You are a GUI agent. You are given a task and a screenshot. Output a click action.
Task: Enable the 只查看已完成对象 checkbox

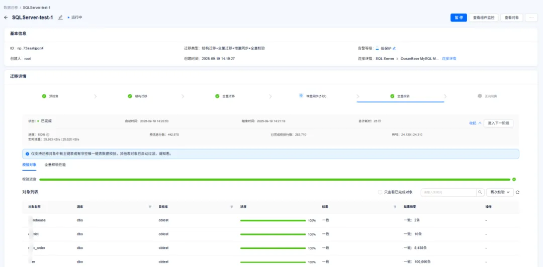coord(380,192)
